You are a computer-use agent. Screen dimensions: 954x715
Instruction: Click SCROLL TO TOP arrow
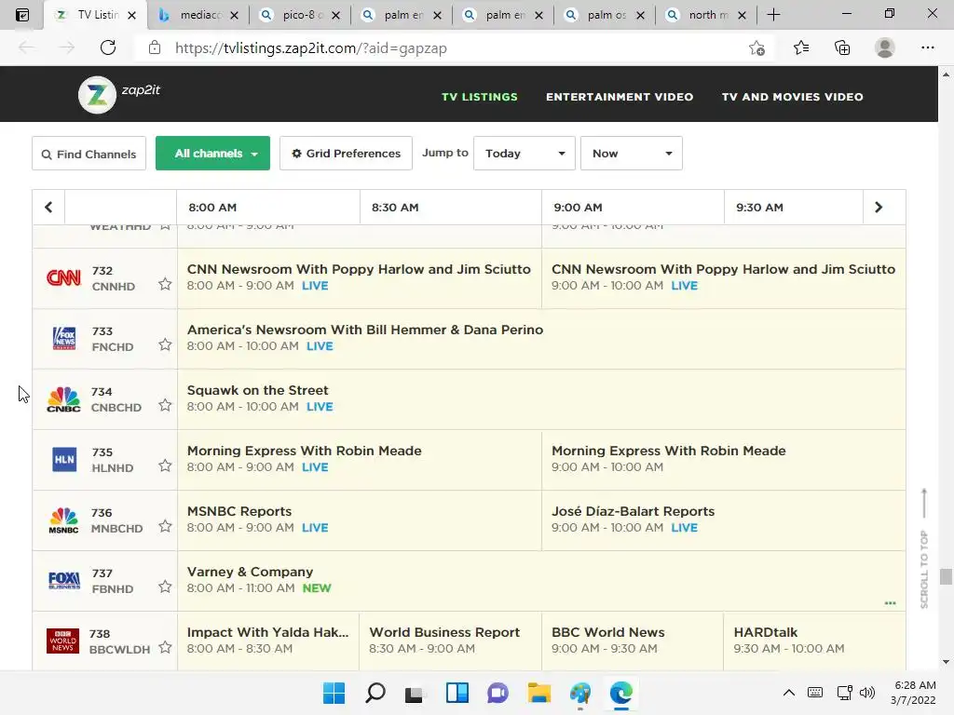(923, 503)
